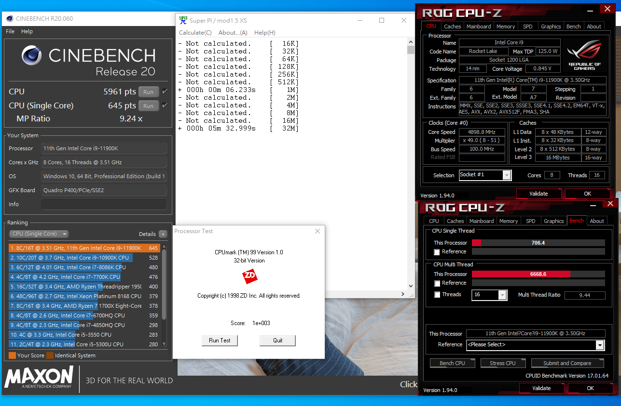Switch to About tab in lower CPU-Z window

tap(597, 221)
